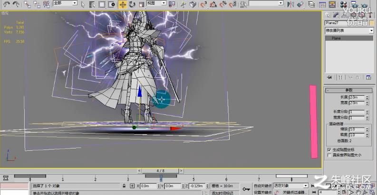Viewport: 377px width, 195px height.
Task: Open the Named Selection Sets dropdown
Action: coord(266,3)
